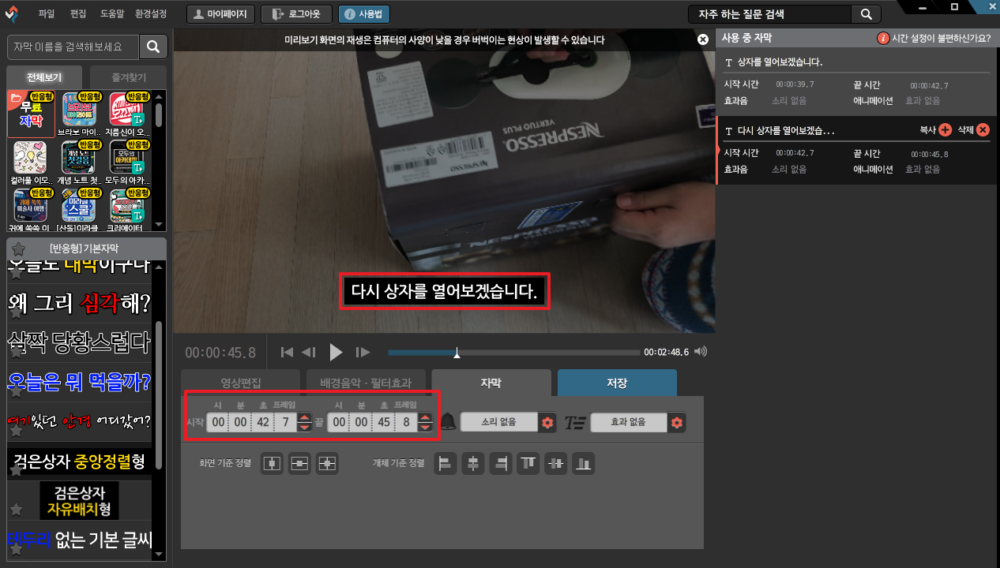Select the '상자를 열어보겠습니다.' subtitle entry

857,80
